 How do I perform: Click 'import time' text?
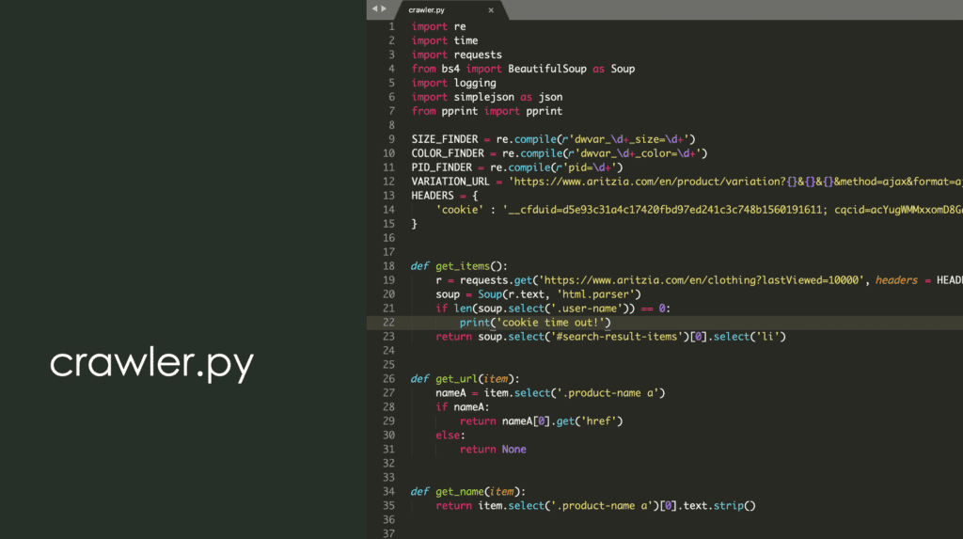445,40
